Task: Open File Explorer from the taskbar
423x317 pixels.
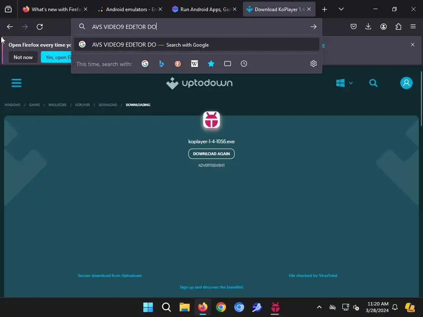Action: [x=185, y=307]
